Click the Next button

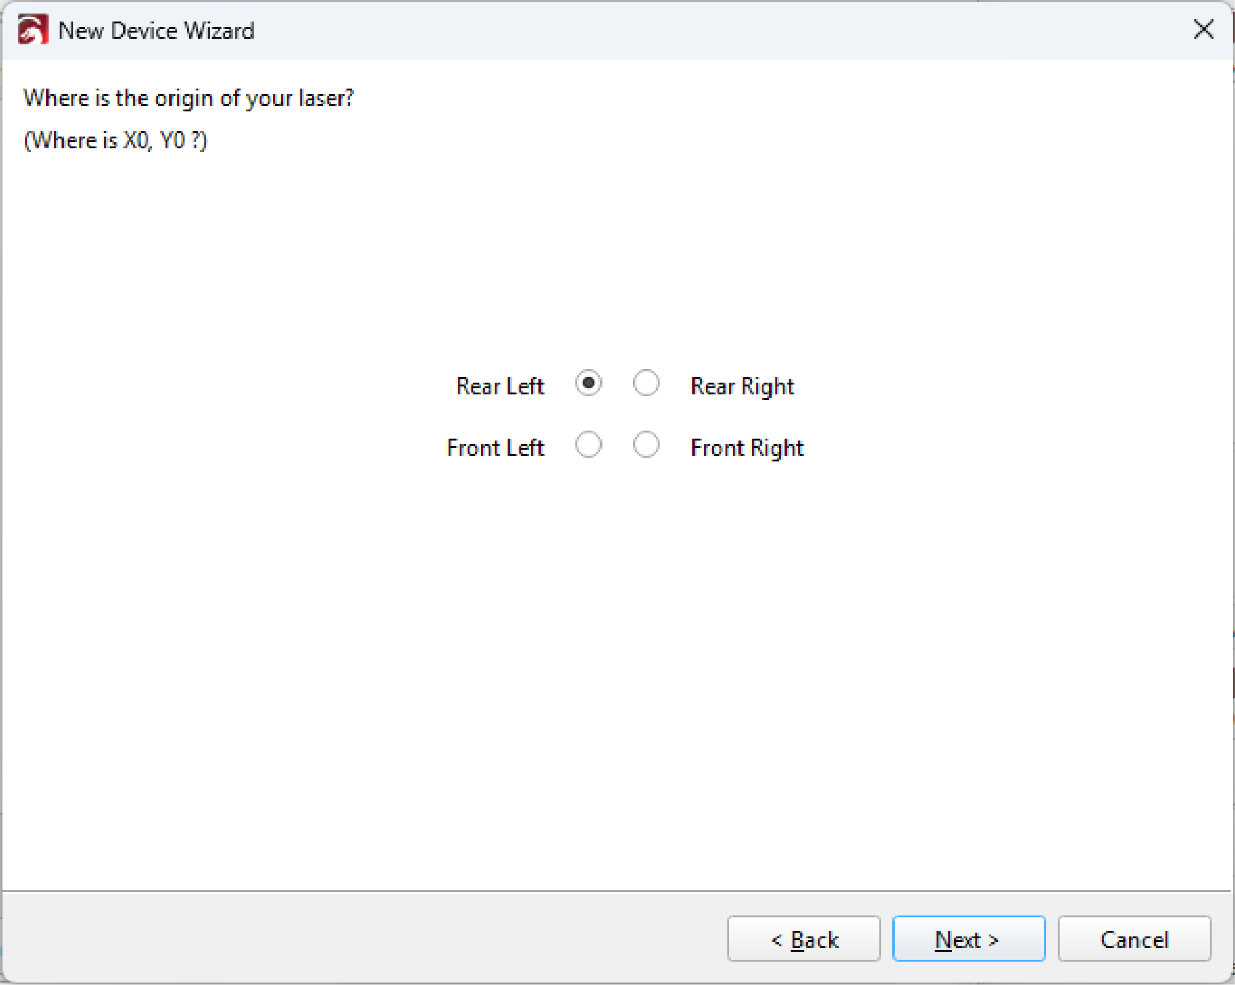pos(969,939)
